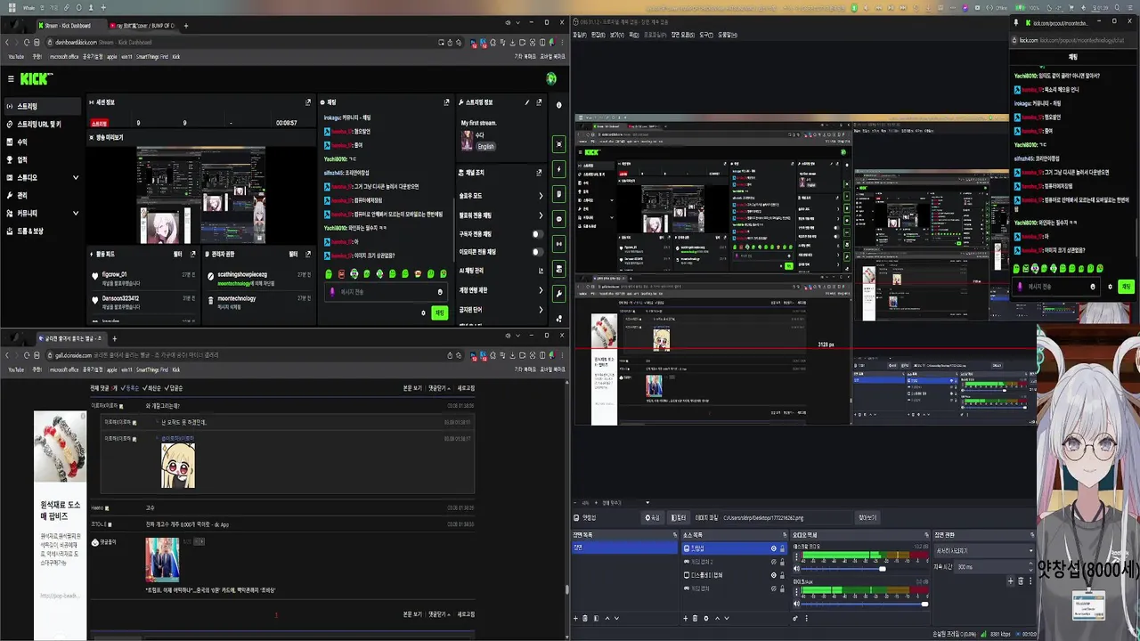
Task: Expand 금지된 단어 chevron
Action: pos(541,310)
